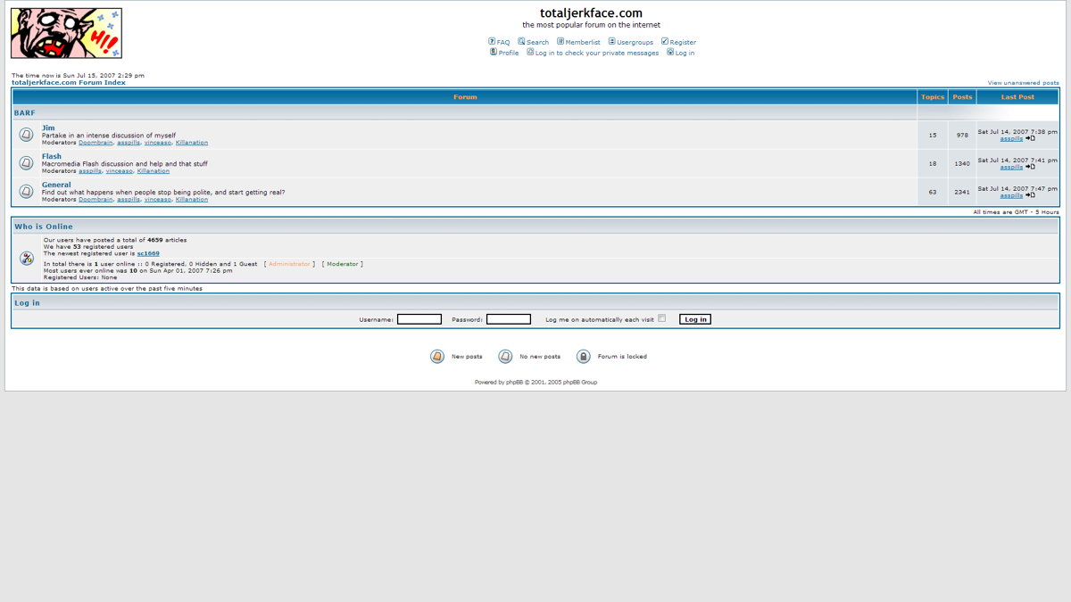Image resolution: width=1071 pixels, height=602 pixels.
Task: Enable automatic login each visit
Action: click(x=661, y=317)
